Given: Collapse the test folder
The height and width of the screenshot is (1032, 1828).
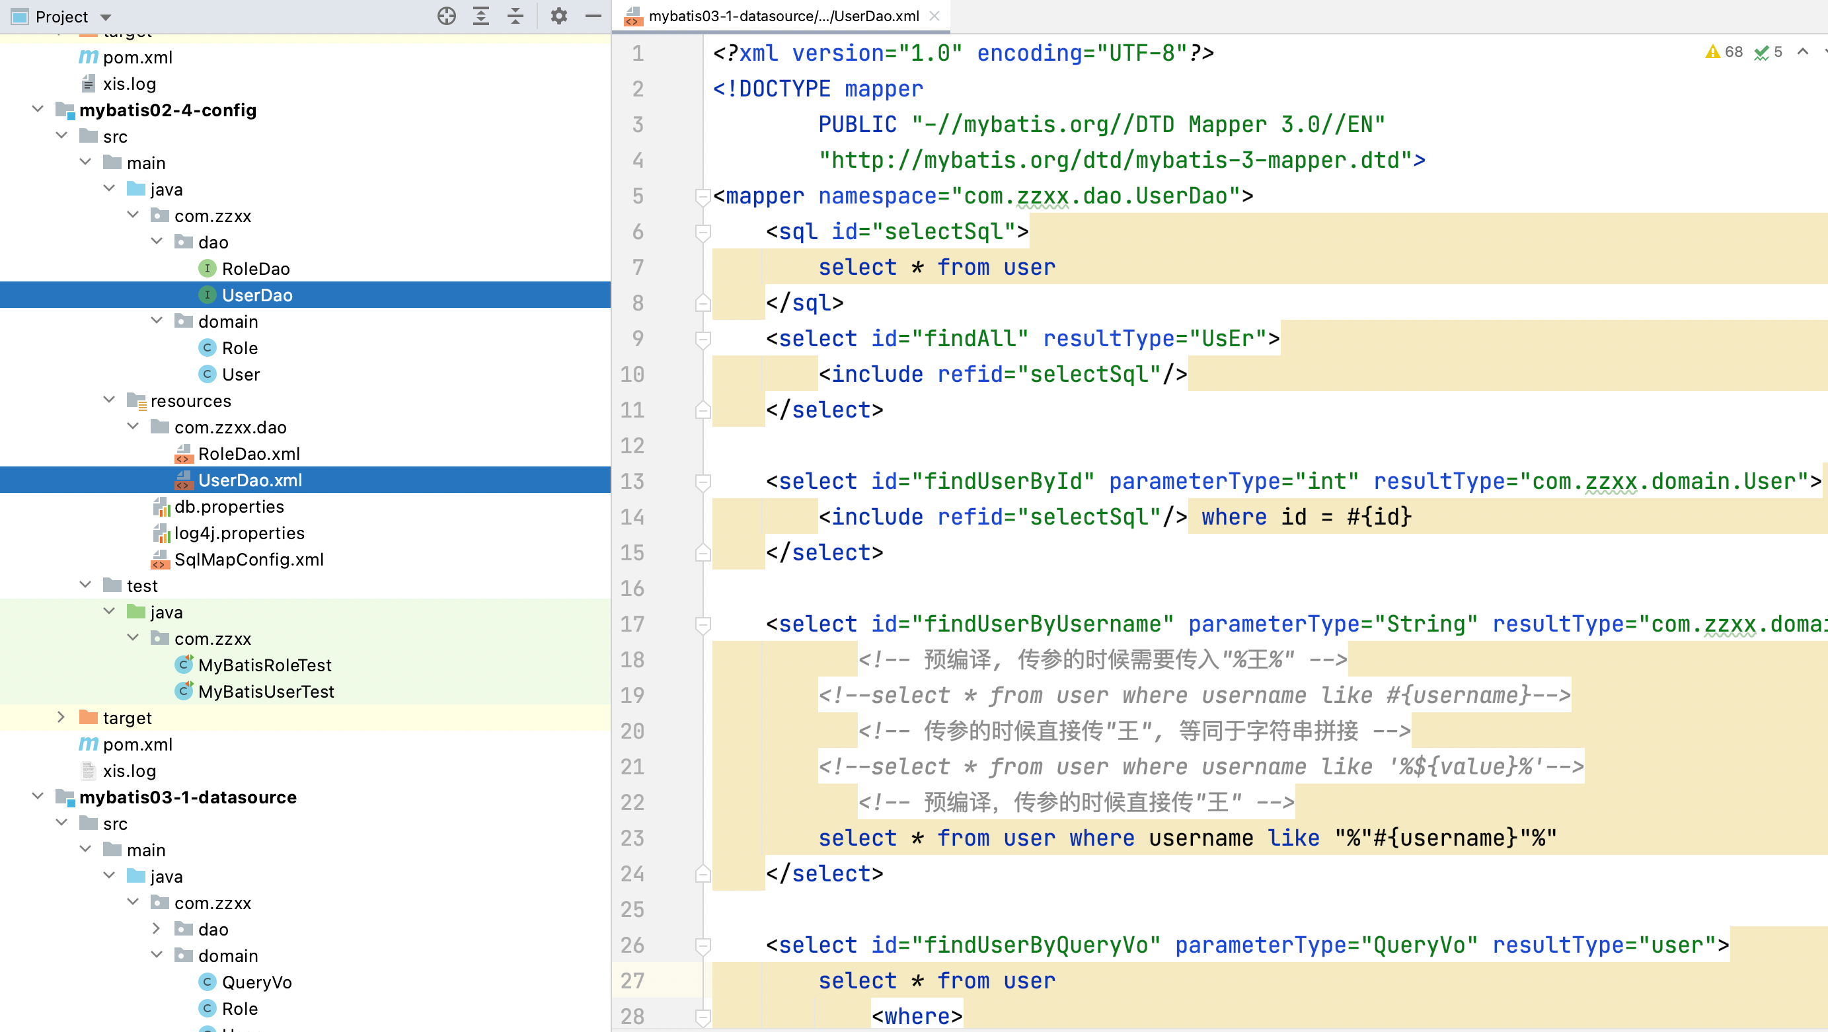Looking at the screenshot, I should [85, 585].
